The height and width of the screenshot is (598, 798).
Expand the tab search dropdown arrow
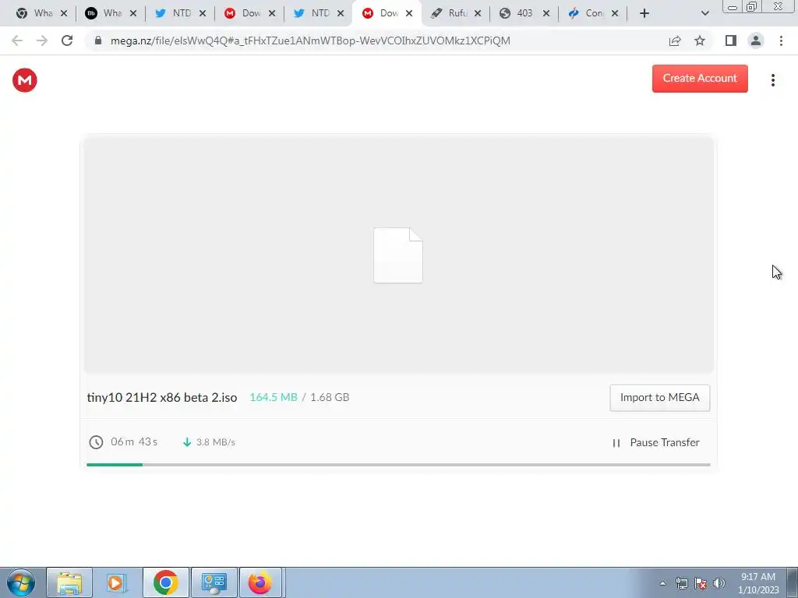[x=704, y=13]
